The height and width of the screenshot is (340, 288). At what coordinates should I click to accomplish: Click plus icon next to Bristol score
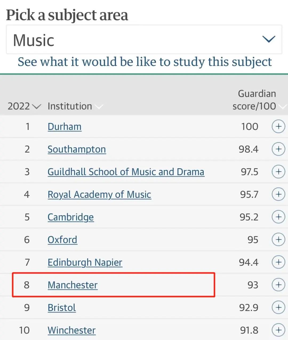278,308
